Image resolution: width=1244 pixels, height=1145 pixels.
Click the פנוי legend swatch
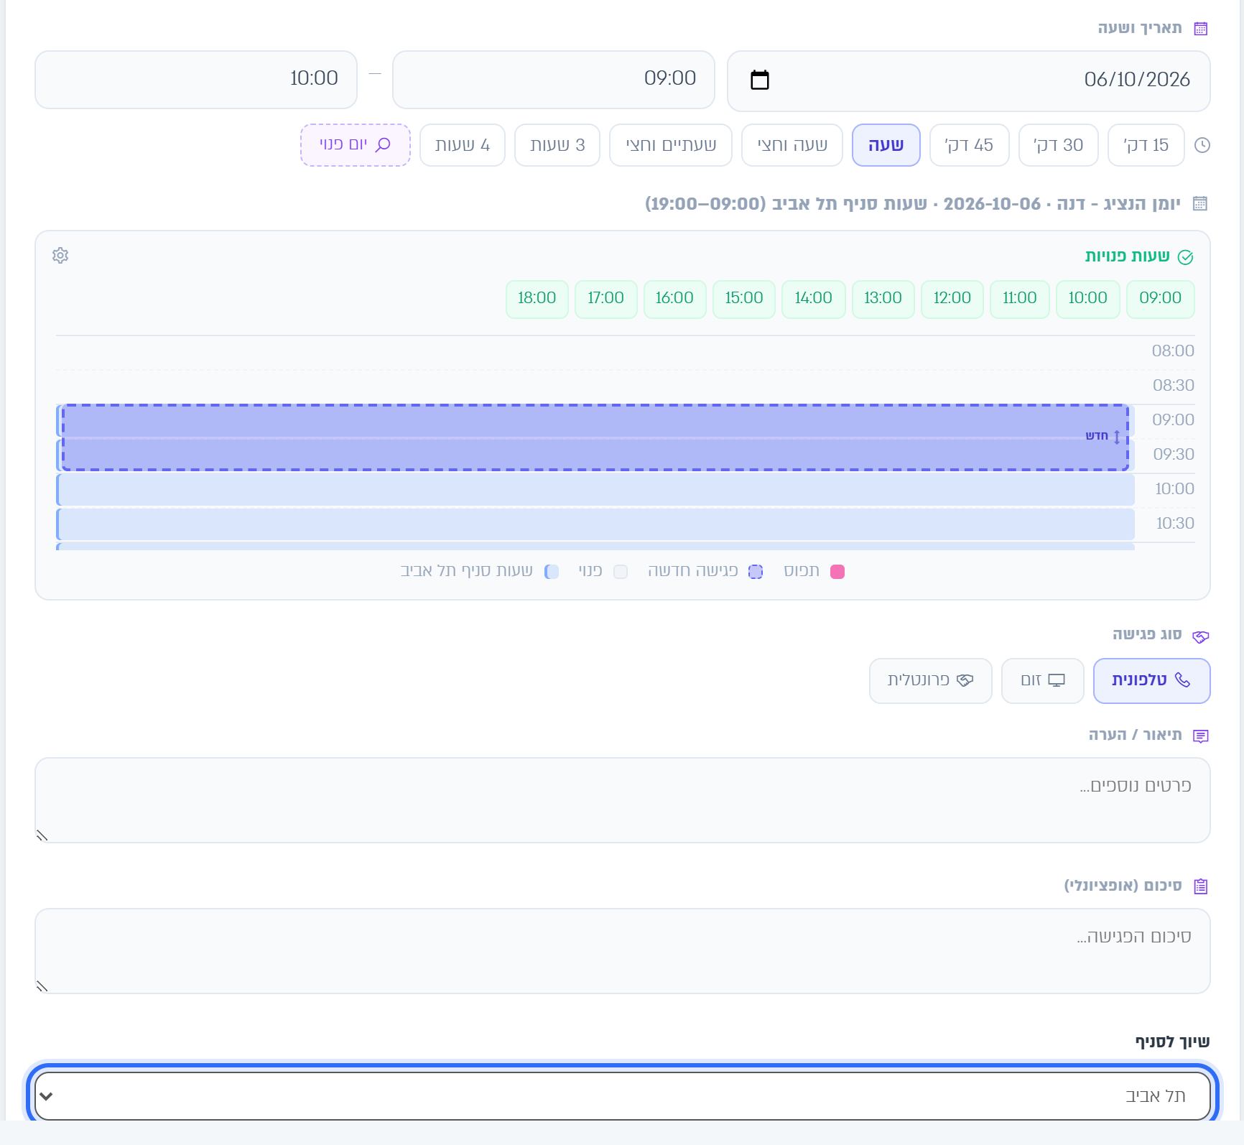621,572
